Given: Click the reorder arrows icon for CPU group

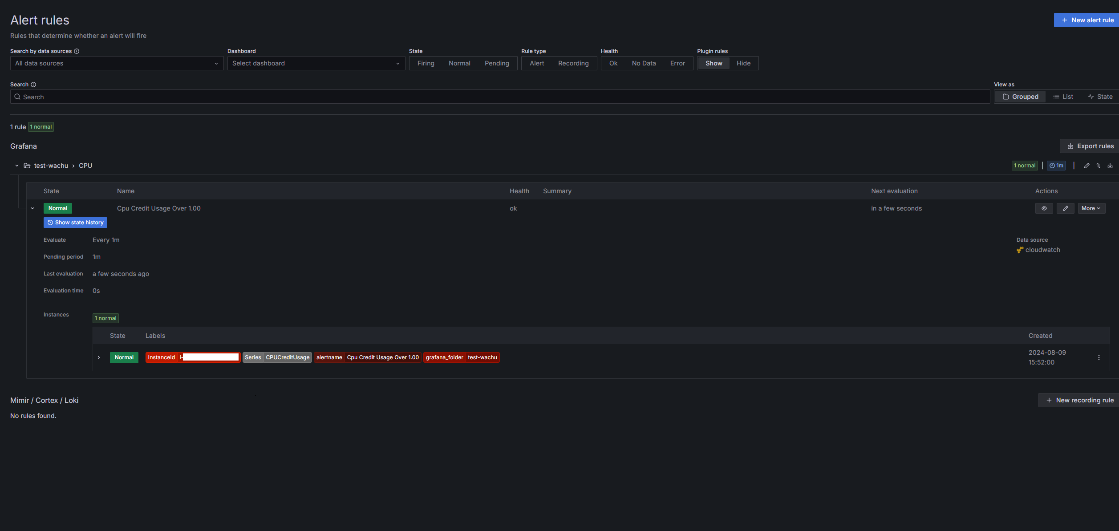Looking at the screenshot, I should [x=1099, y=166].
